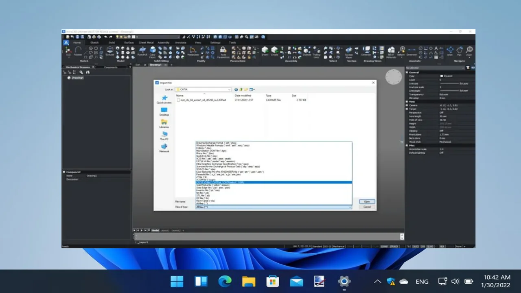The height and width of the screenshot is (293, 521).
Task: Click Generate drawing views
Action: (x=366, y=51)
